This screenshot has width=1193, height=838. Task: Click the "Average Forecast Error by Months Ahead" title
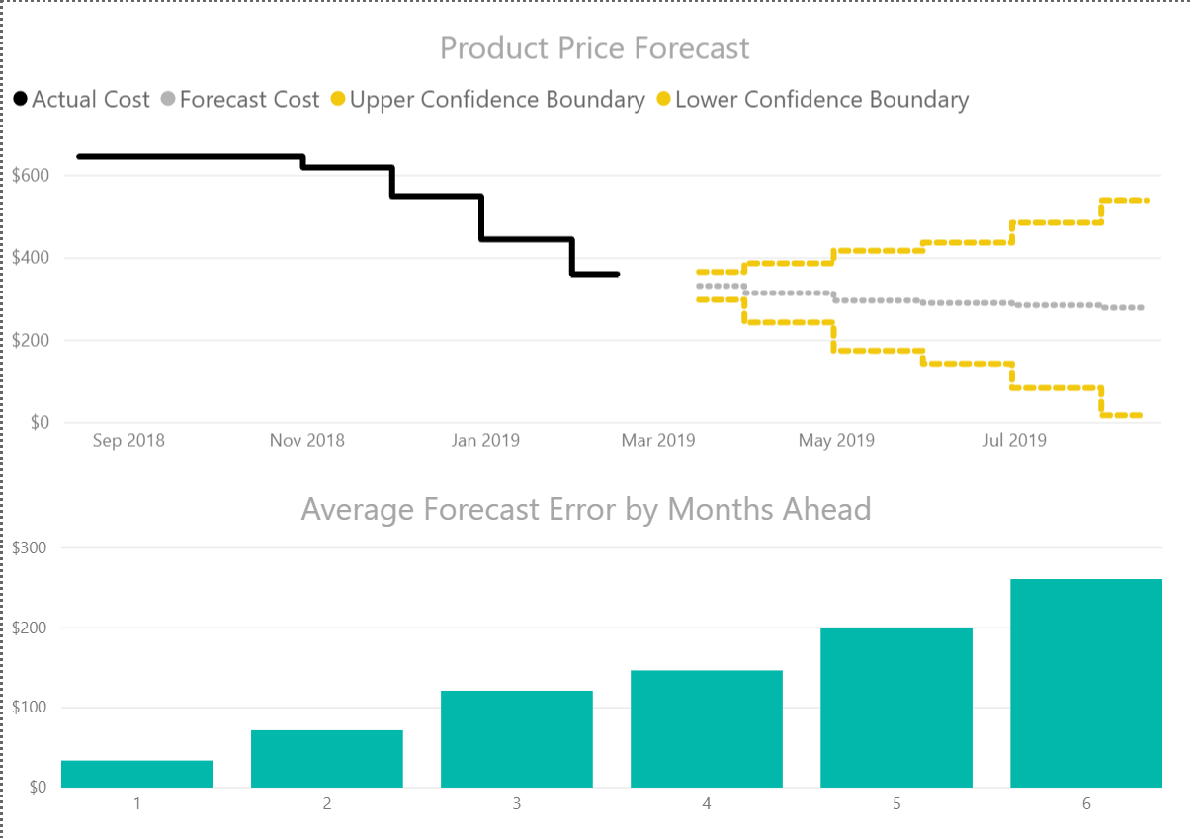pos(586,509)
